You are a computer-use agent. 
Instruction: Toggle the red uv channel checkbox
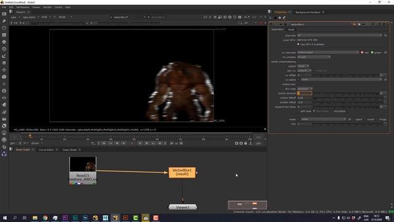(362, 52)
